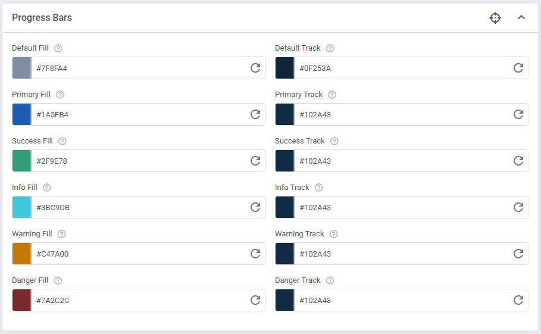Open help for Success Track
Viewport: 541px width, 334px height.
(x=334, y=141)
